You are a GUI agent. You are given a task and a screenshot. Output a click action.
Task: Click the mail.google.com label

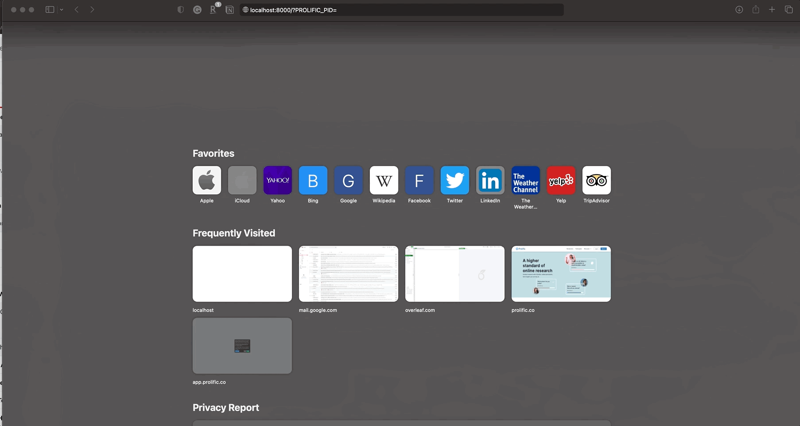318,310
